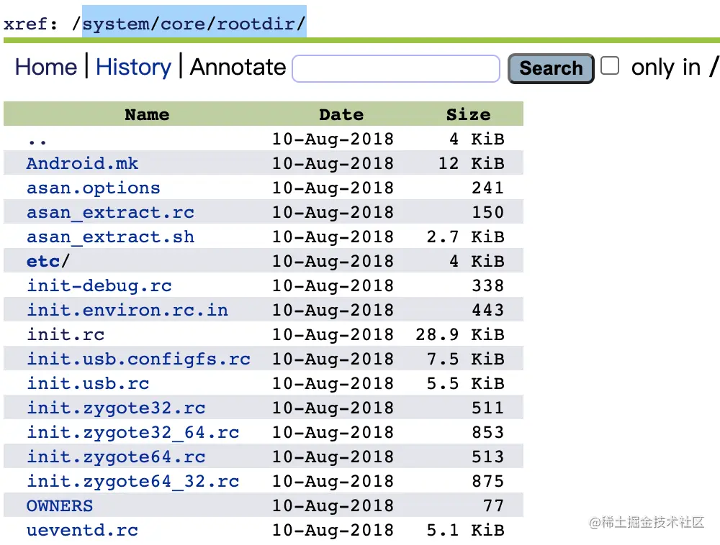Image resolution: width=720 pixels, height=545 pixels.
Task: Focus the search text field
Action: [396, 69]
